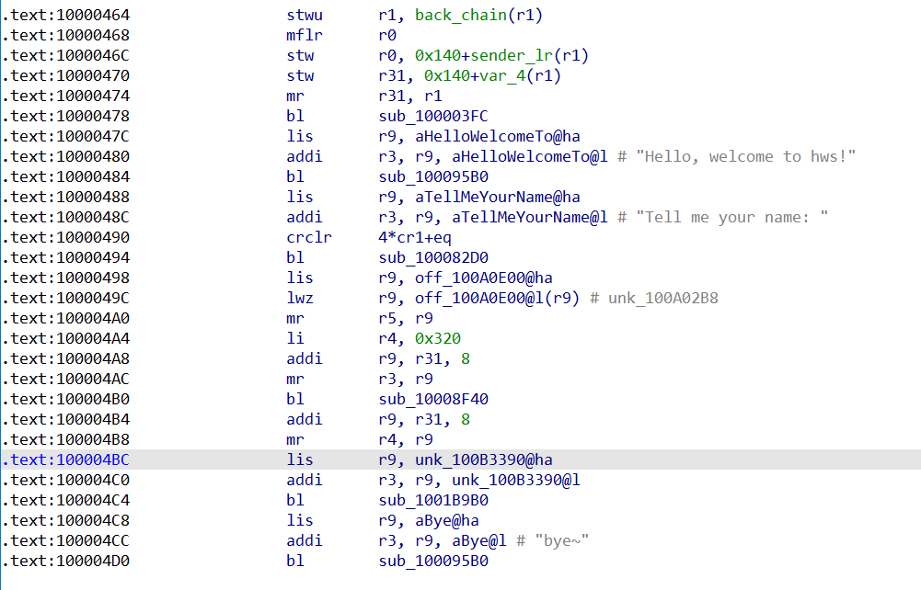
Task: Select the sub_100082D0 function reference
Action: [x=433, y=257]
